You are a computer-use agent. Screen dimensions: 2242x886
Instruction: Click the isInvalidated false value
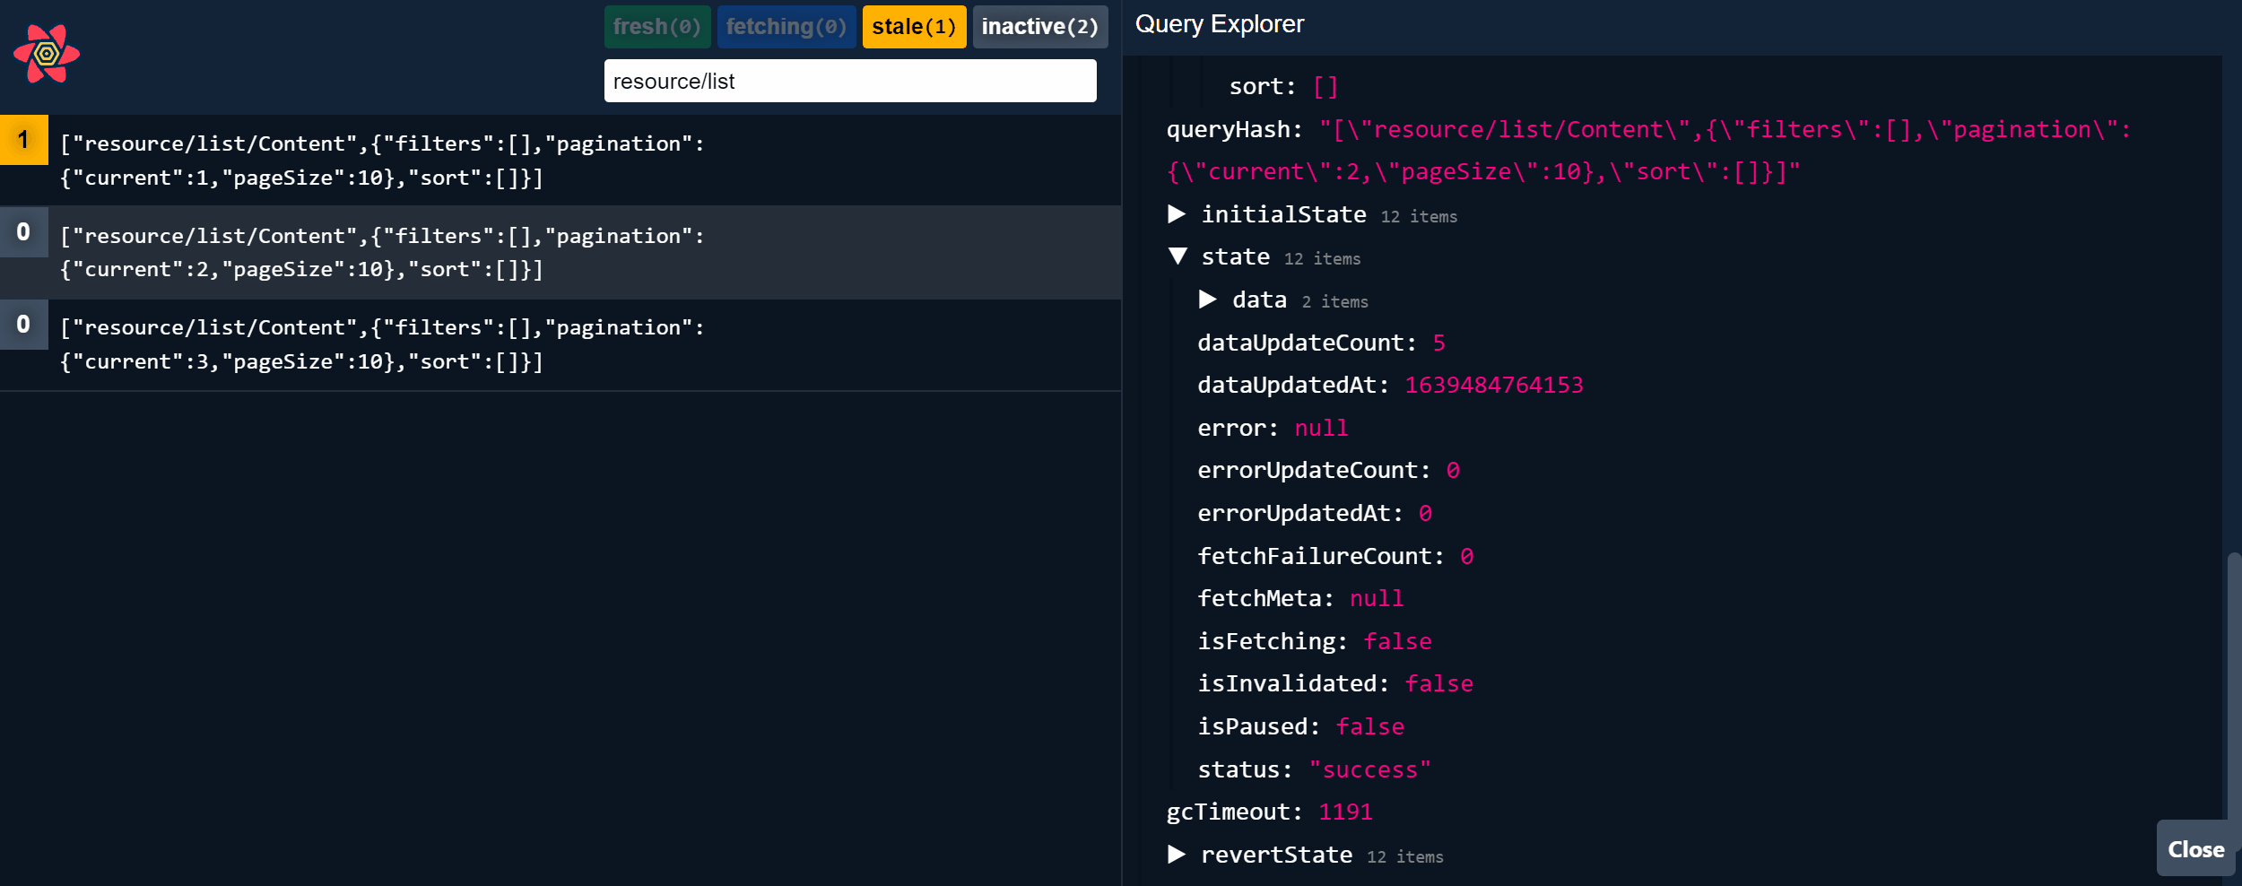(x=1438, y=683)
